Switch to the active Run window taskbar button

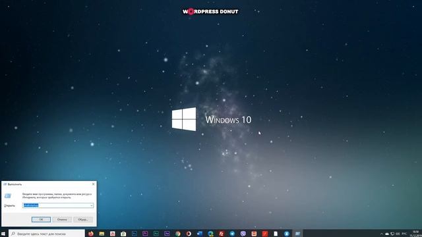297,234
